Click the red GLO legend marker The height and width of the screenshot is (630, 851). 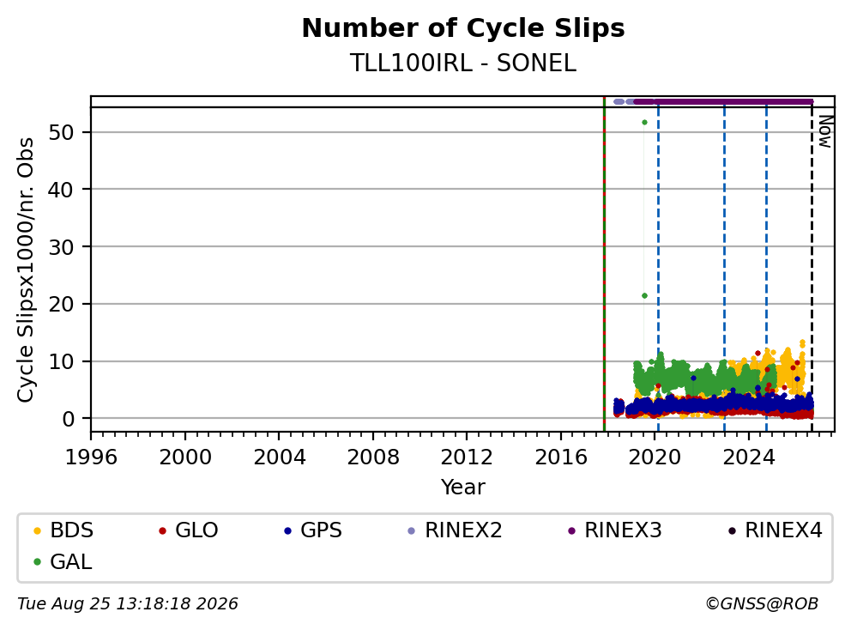(x=162, y=530)
